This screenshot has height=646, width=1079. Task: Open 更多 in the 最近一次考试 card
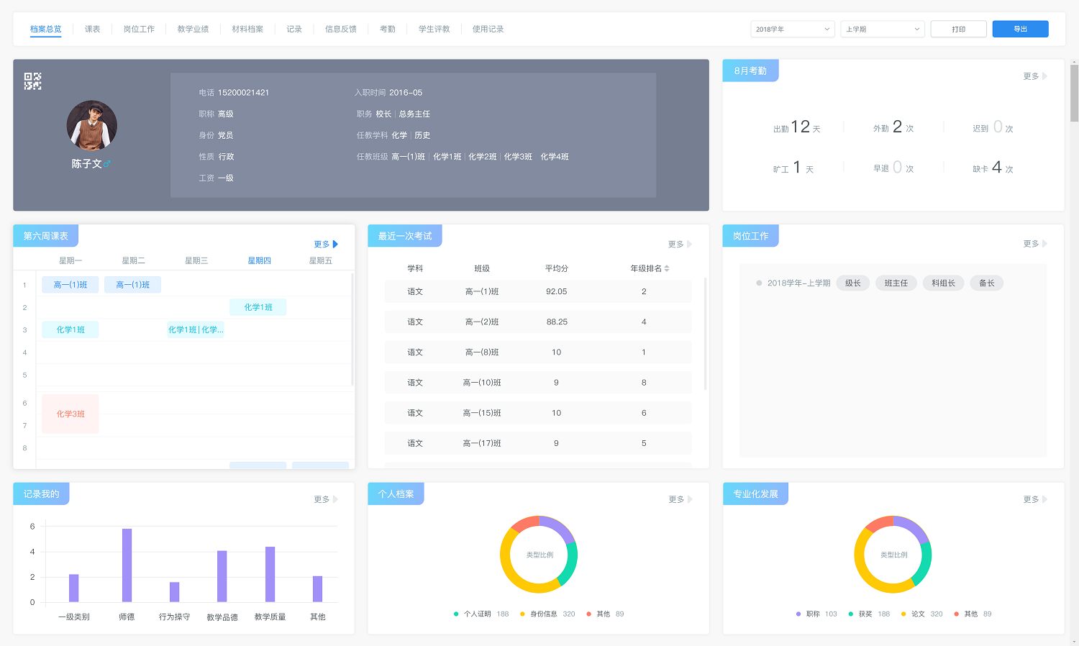coord(680,245)
